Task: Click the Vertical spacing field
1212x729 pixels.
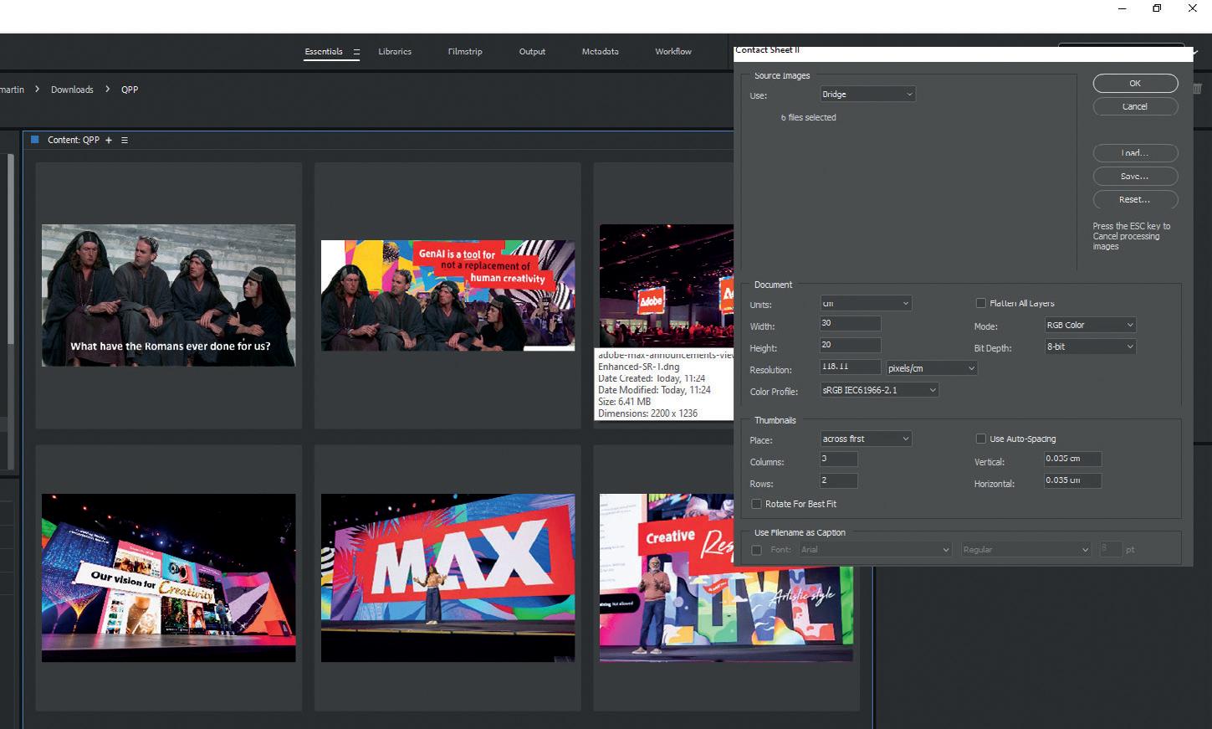Action: (x=1072, y=459)
